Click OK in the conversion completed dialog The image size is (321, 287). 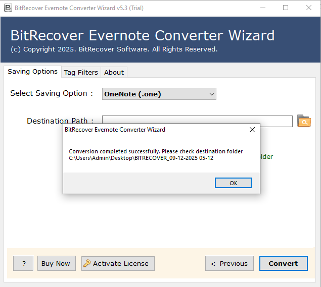click(233, 183)
